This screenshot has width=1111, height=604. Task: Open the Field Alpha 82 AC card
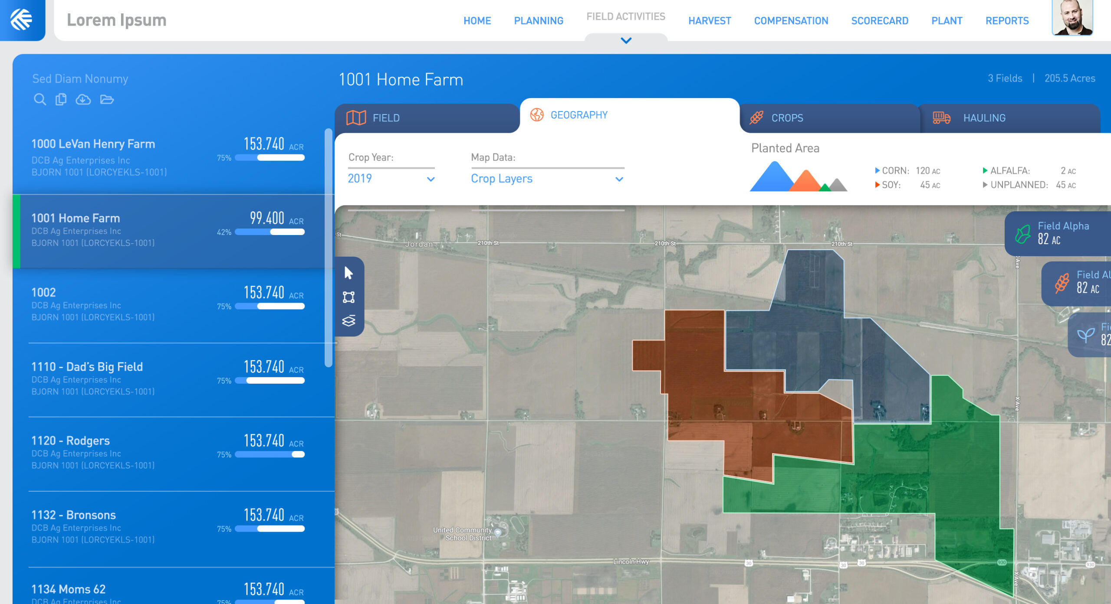coord(1058,234)
